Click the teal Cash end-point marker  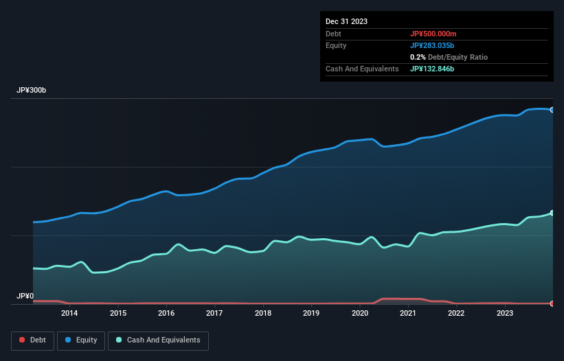click(552, 213)
